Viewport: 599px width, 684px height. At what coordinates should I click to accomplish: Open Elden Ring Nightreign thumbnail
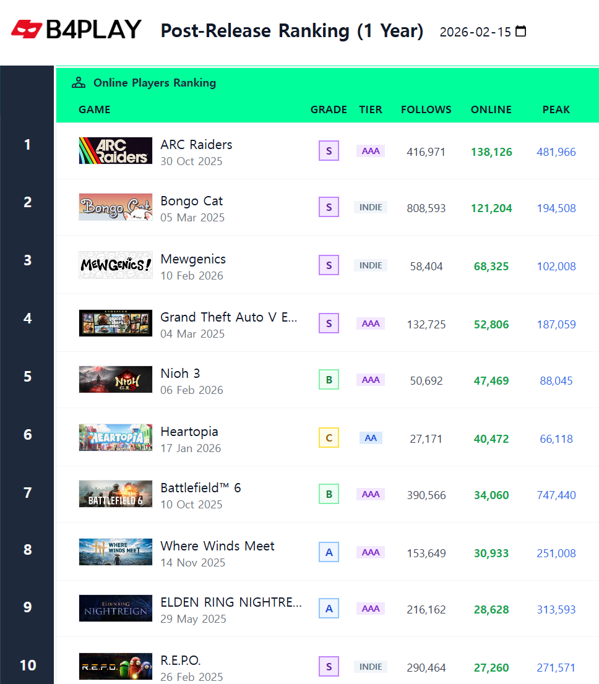coord(116,608)
